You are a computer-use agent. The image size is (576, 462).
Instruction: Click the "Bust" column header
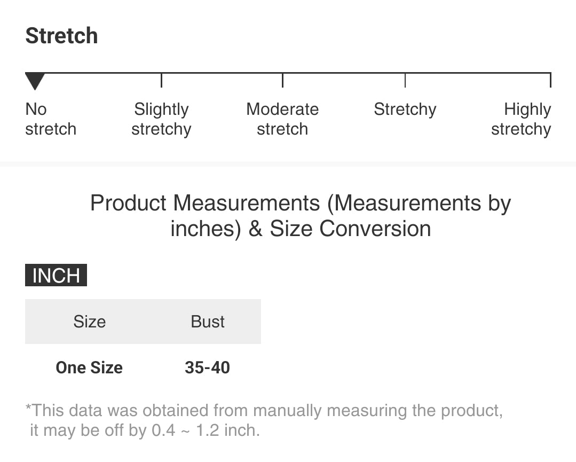[208, 322]
